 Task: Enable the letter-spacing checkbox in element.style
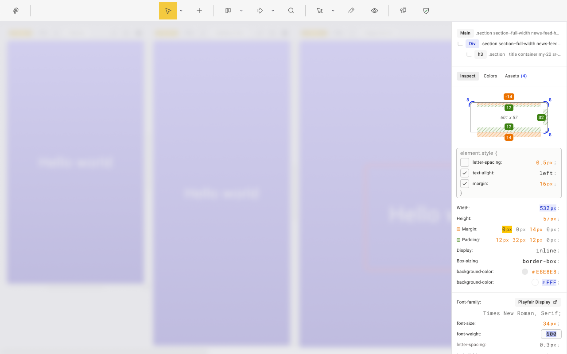[465, 162]
